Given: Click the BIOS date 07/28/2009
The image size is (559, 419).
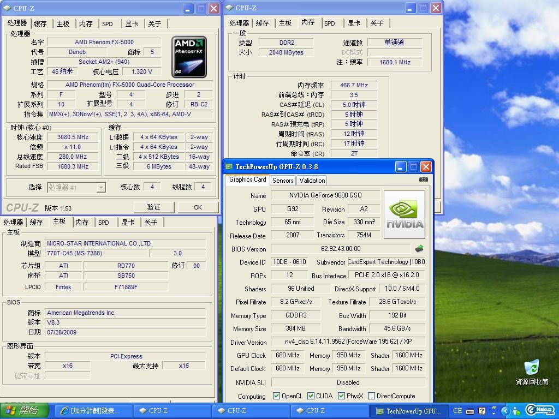Looking at the screenshot, I should point(126,332).
